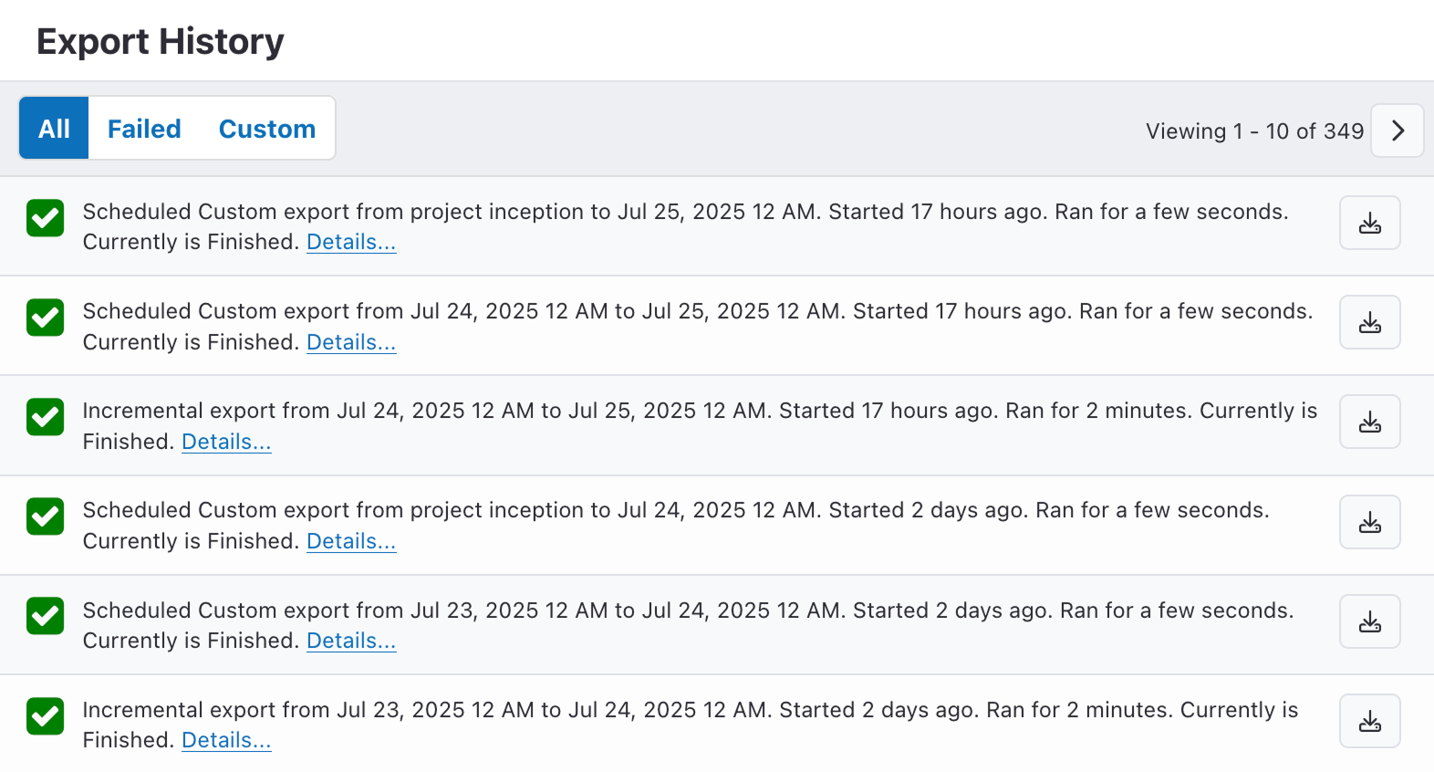Viewport: 1434px width, 772px height.
Task: View Details of Incremental Jul 24–25 export
Action: click(226, 443)
